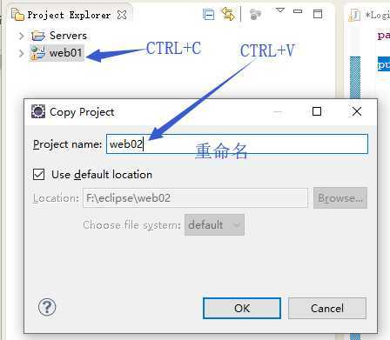Cancel the Copy Project dialog
The height and width of the screenshot is (340, 390).
click(327, 308)
